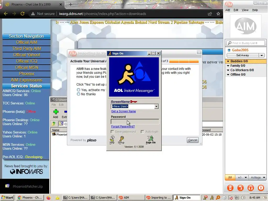Click the Phoenix6Patcher.zip download icon
Screen dimensions: 268x201
click(7, 186)
